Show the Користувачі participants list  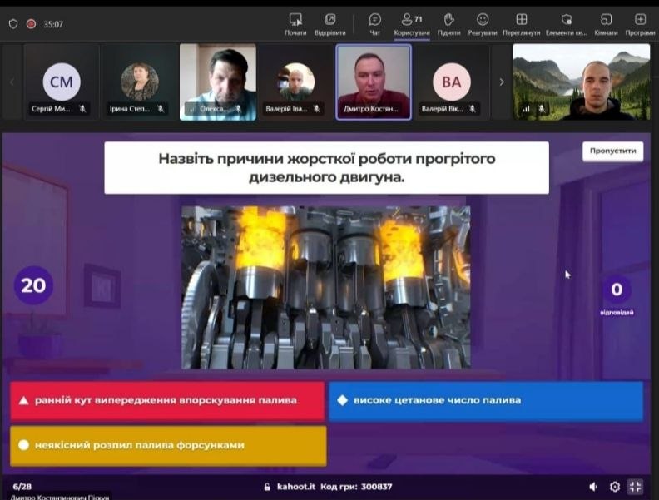click(409, 23)
